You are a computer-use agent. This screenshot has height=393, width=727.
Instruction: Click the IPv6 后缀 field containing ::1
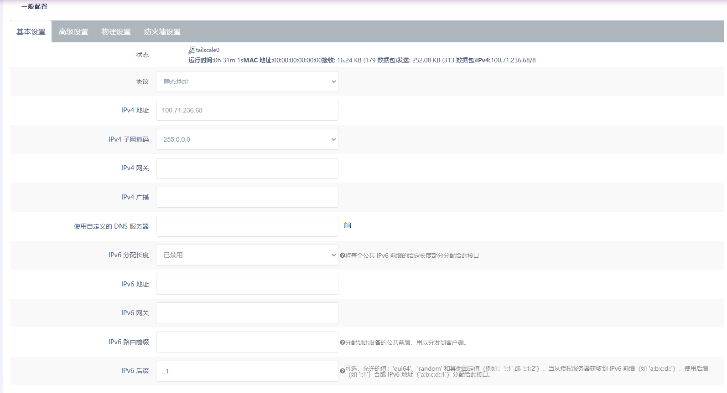click(x=247, y=371)
